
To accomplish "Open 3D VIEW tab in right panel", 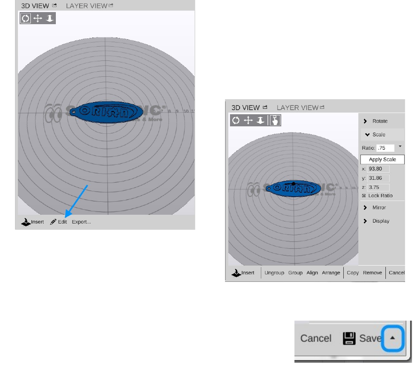I will coord(245,108).
